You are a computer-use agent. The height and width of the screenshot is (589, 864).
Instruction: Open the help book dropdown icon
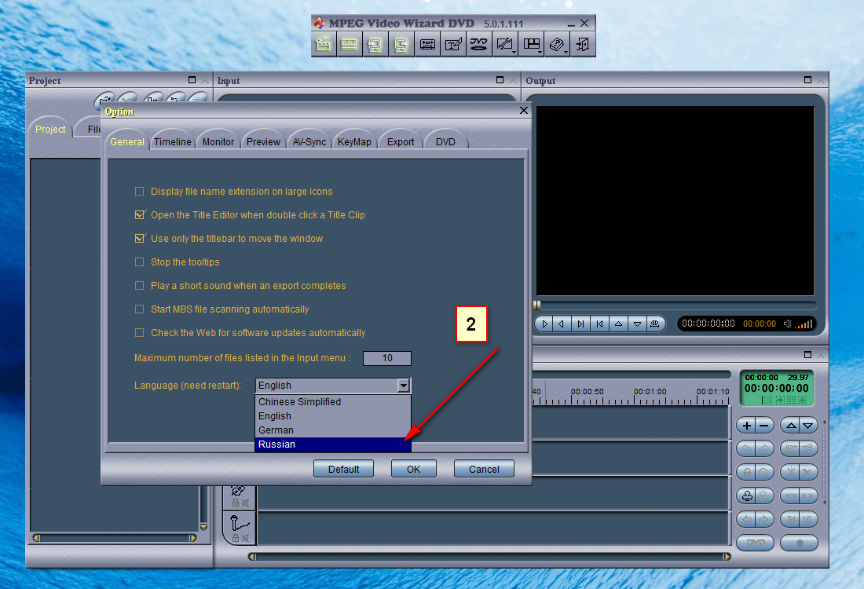(x=557, y=44)
